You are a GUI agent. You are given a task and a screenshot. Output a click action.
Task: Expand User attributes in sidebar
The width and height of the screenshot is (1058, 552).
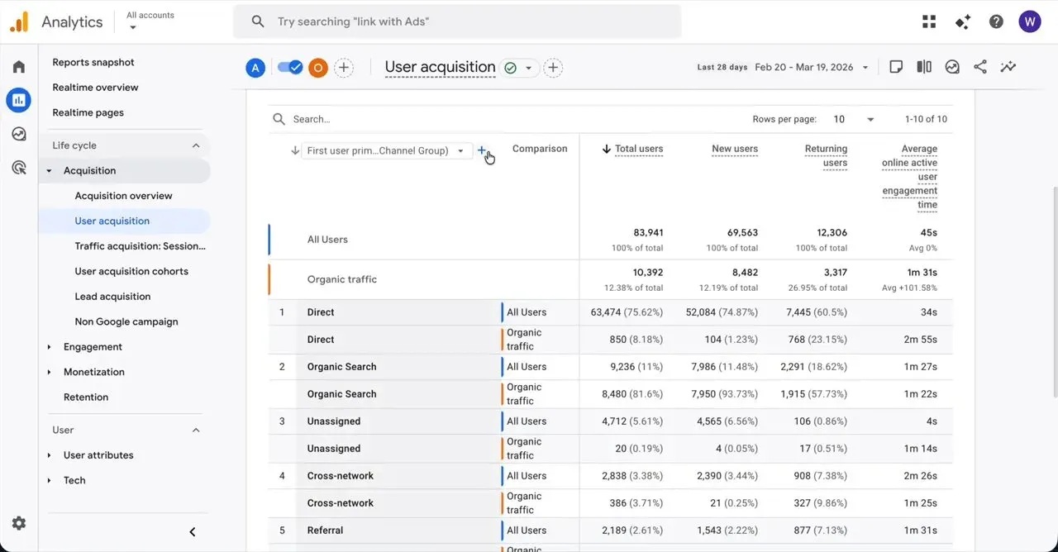pyautogui.click(x=50, y=455)
